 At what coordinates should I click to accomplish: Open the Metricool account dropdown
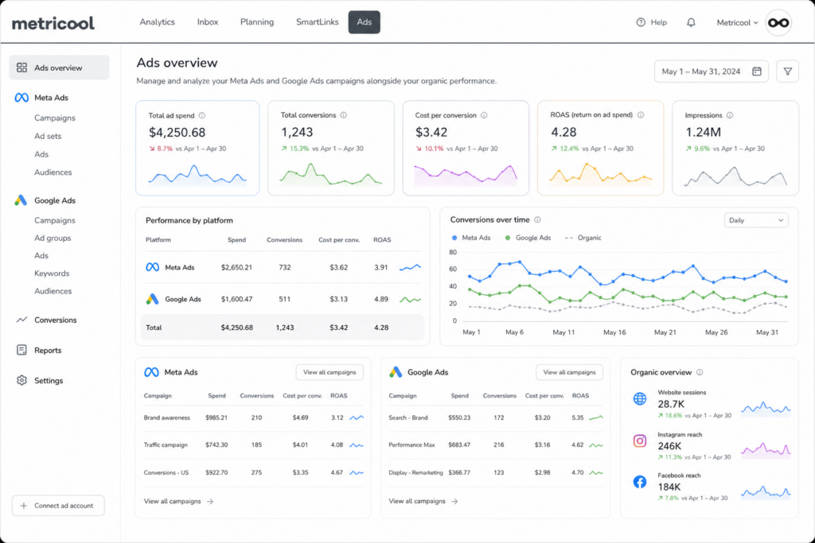pyautogui.click(x=737, y=23)
